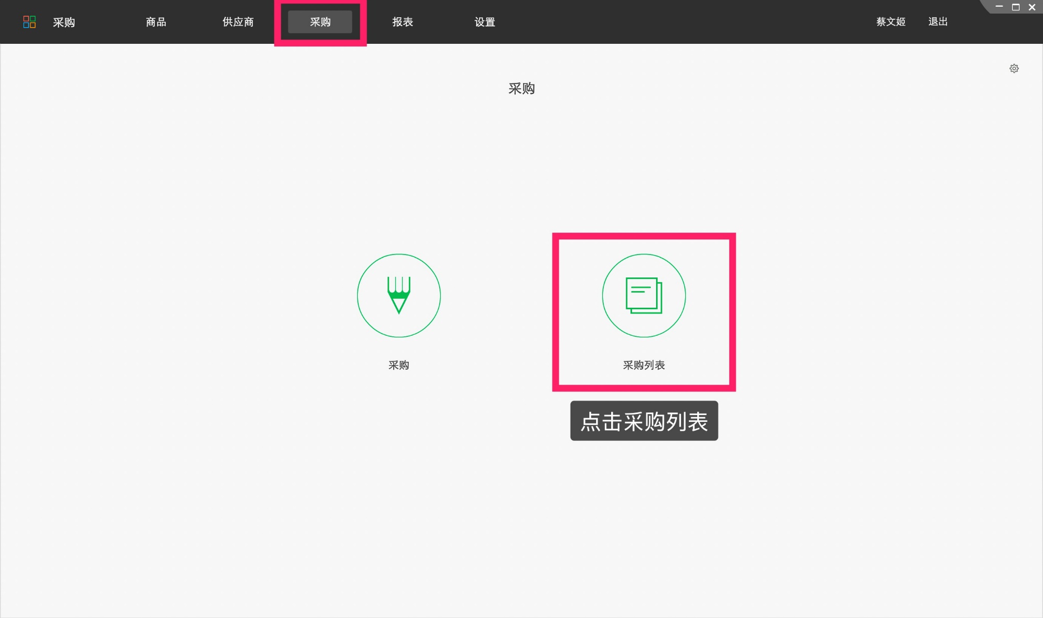Open the 设置 menu item
Screen dimensions: 1043x618
pos(484,22)
